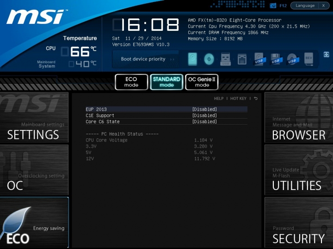Select the network LAN boot device icon
Image resolution: width=333 pixels, height=249 pixels.
[242, 59]
